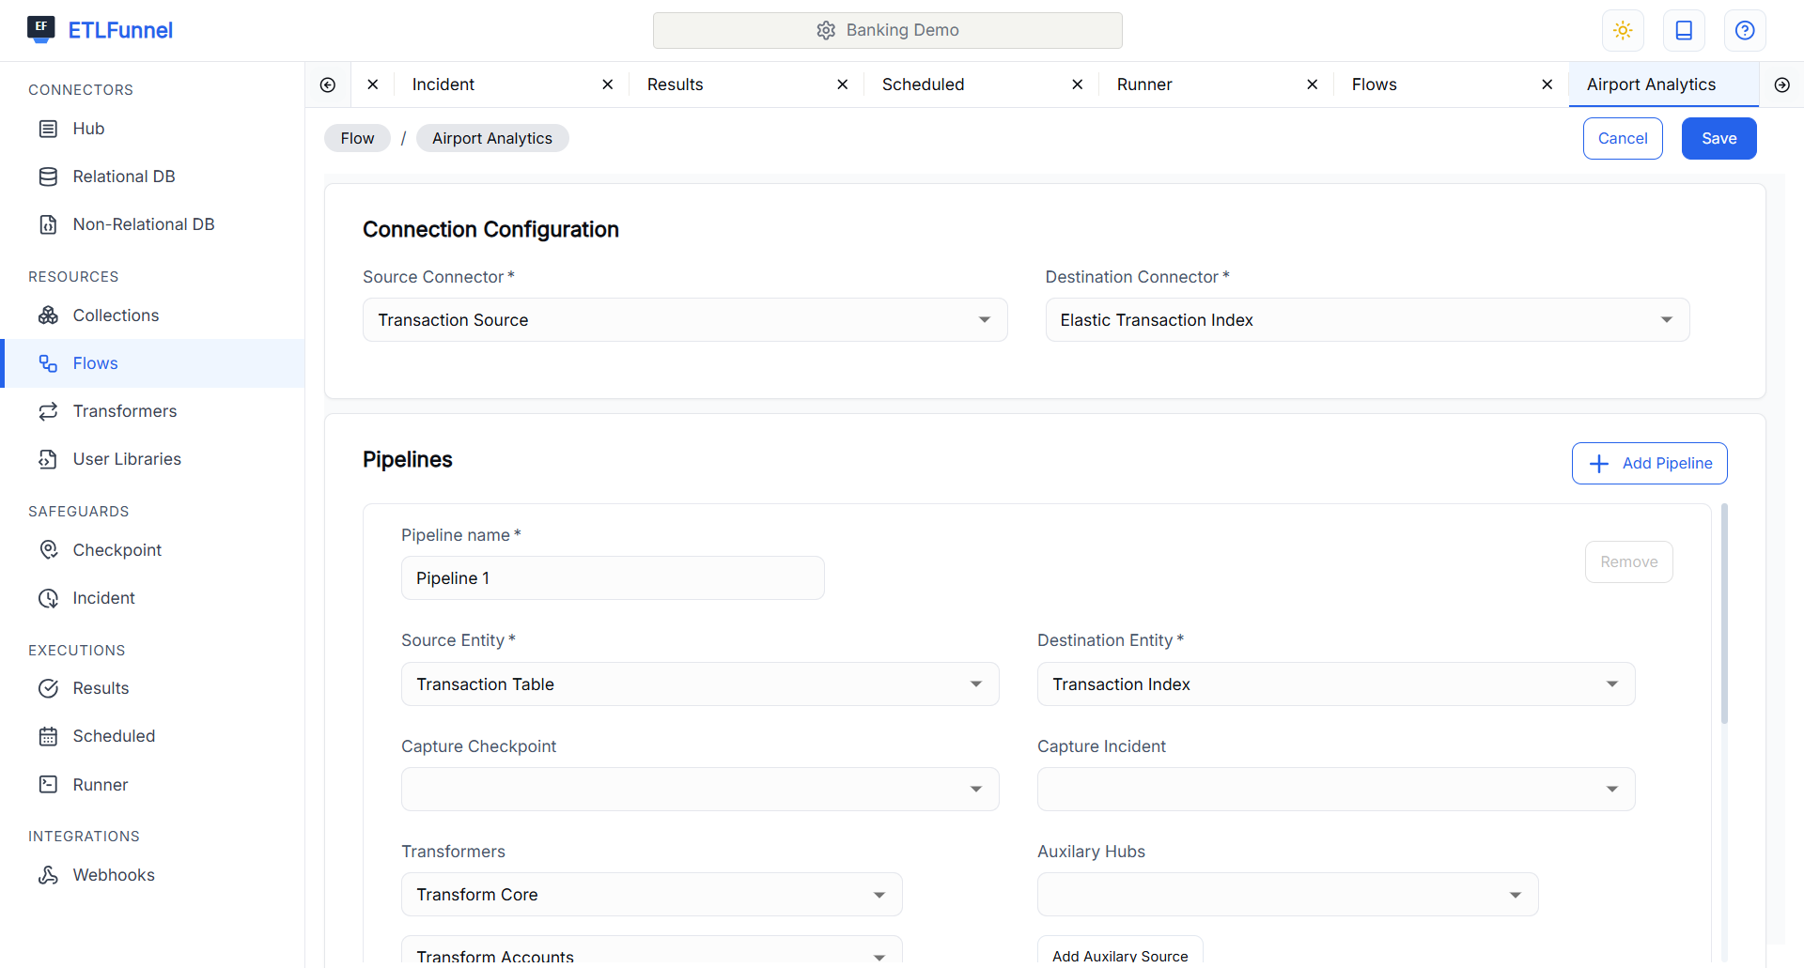Viewport: 1804px width, 968px height.
Task: Open the Capture Checkpoint dropdown
Action: (x=699, y=790)
